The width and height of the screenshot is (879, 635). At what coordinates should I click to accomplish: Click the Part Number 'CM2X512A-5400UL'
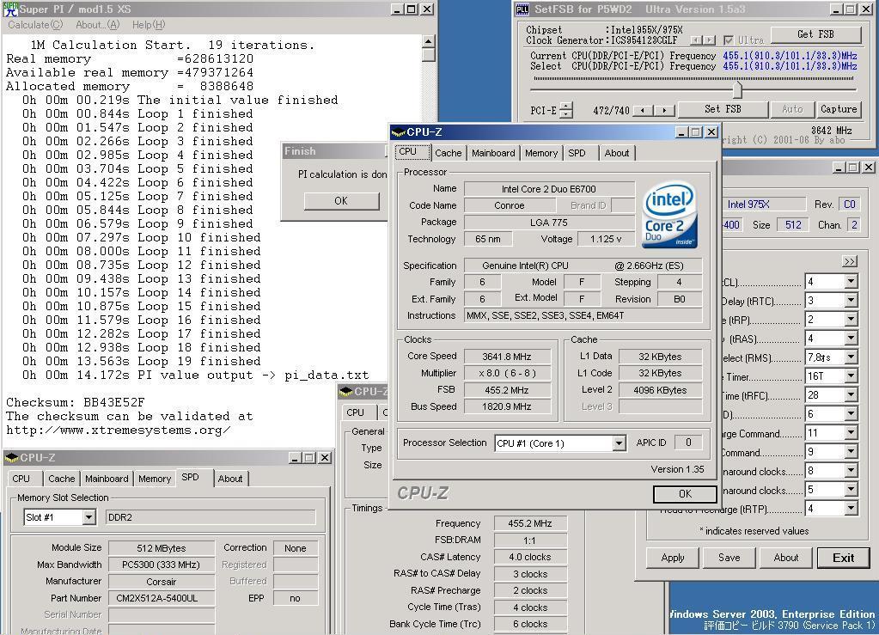162,598
